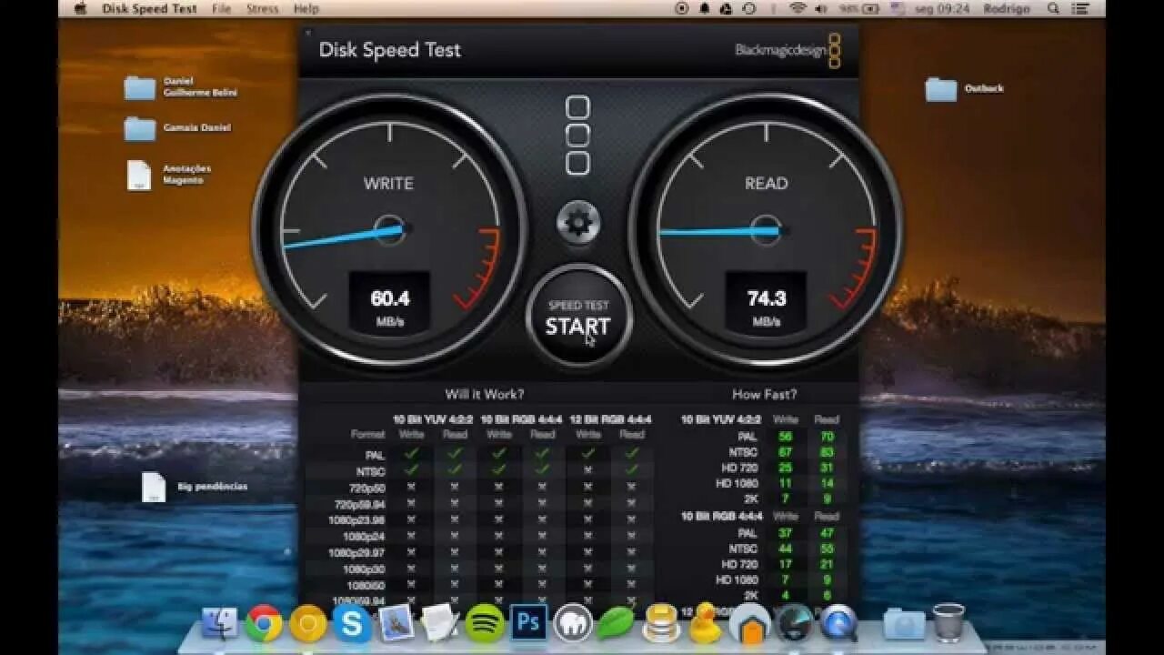Viewport: 1164px width, 655px height.
Task: Click the Speed Test START button
Action: pos(578,317)
